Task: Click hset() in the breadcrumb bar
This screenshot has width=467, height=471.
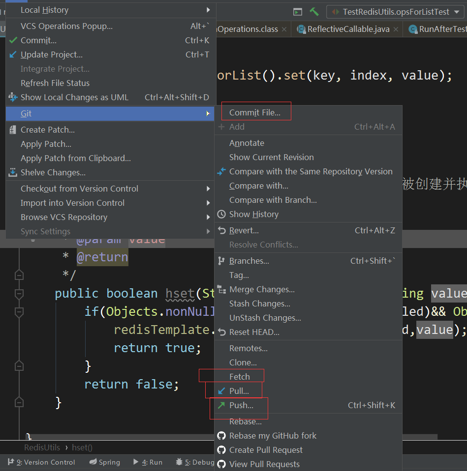Action: pos(82,447)
